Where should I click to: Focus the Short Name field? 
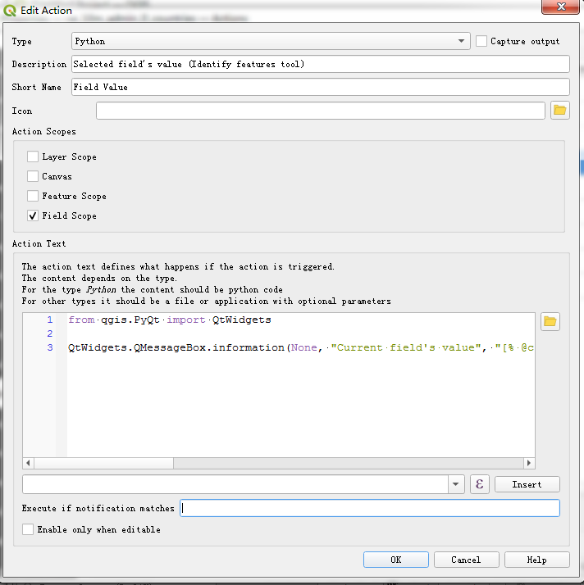(x=321, y=87)
